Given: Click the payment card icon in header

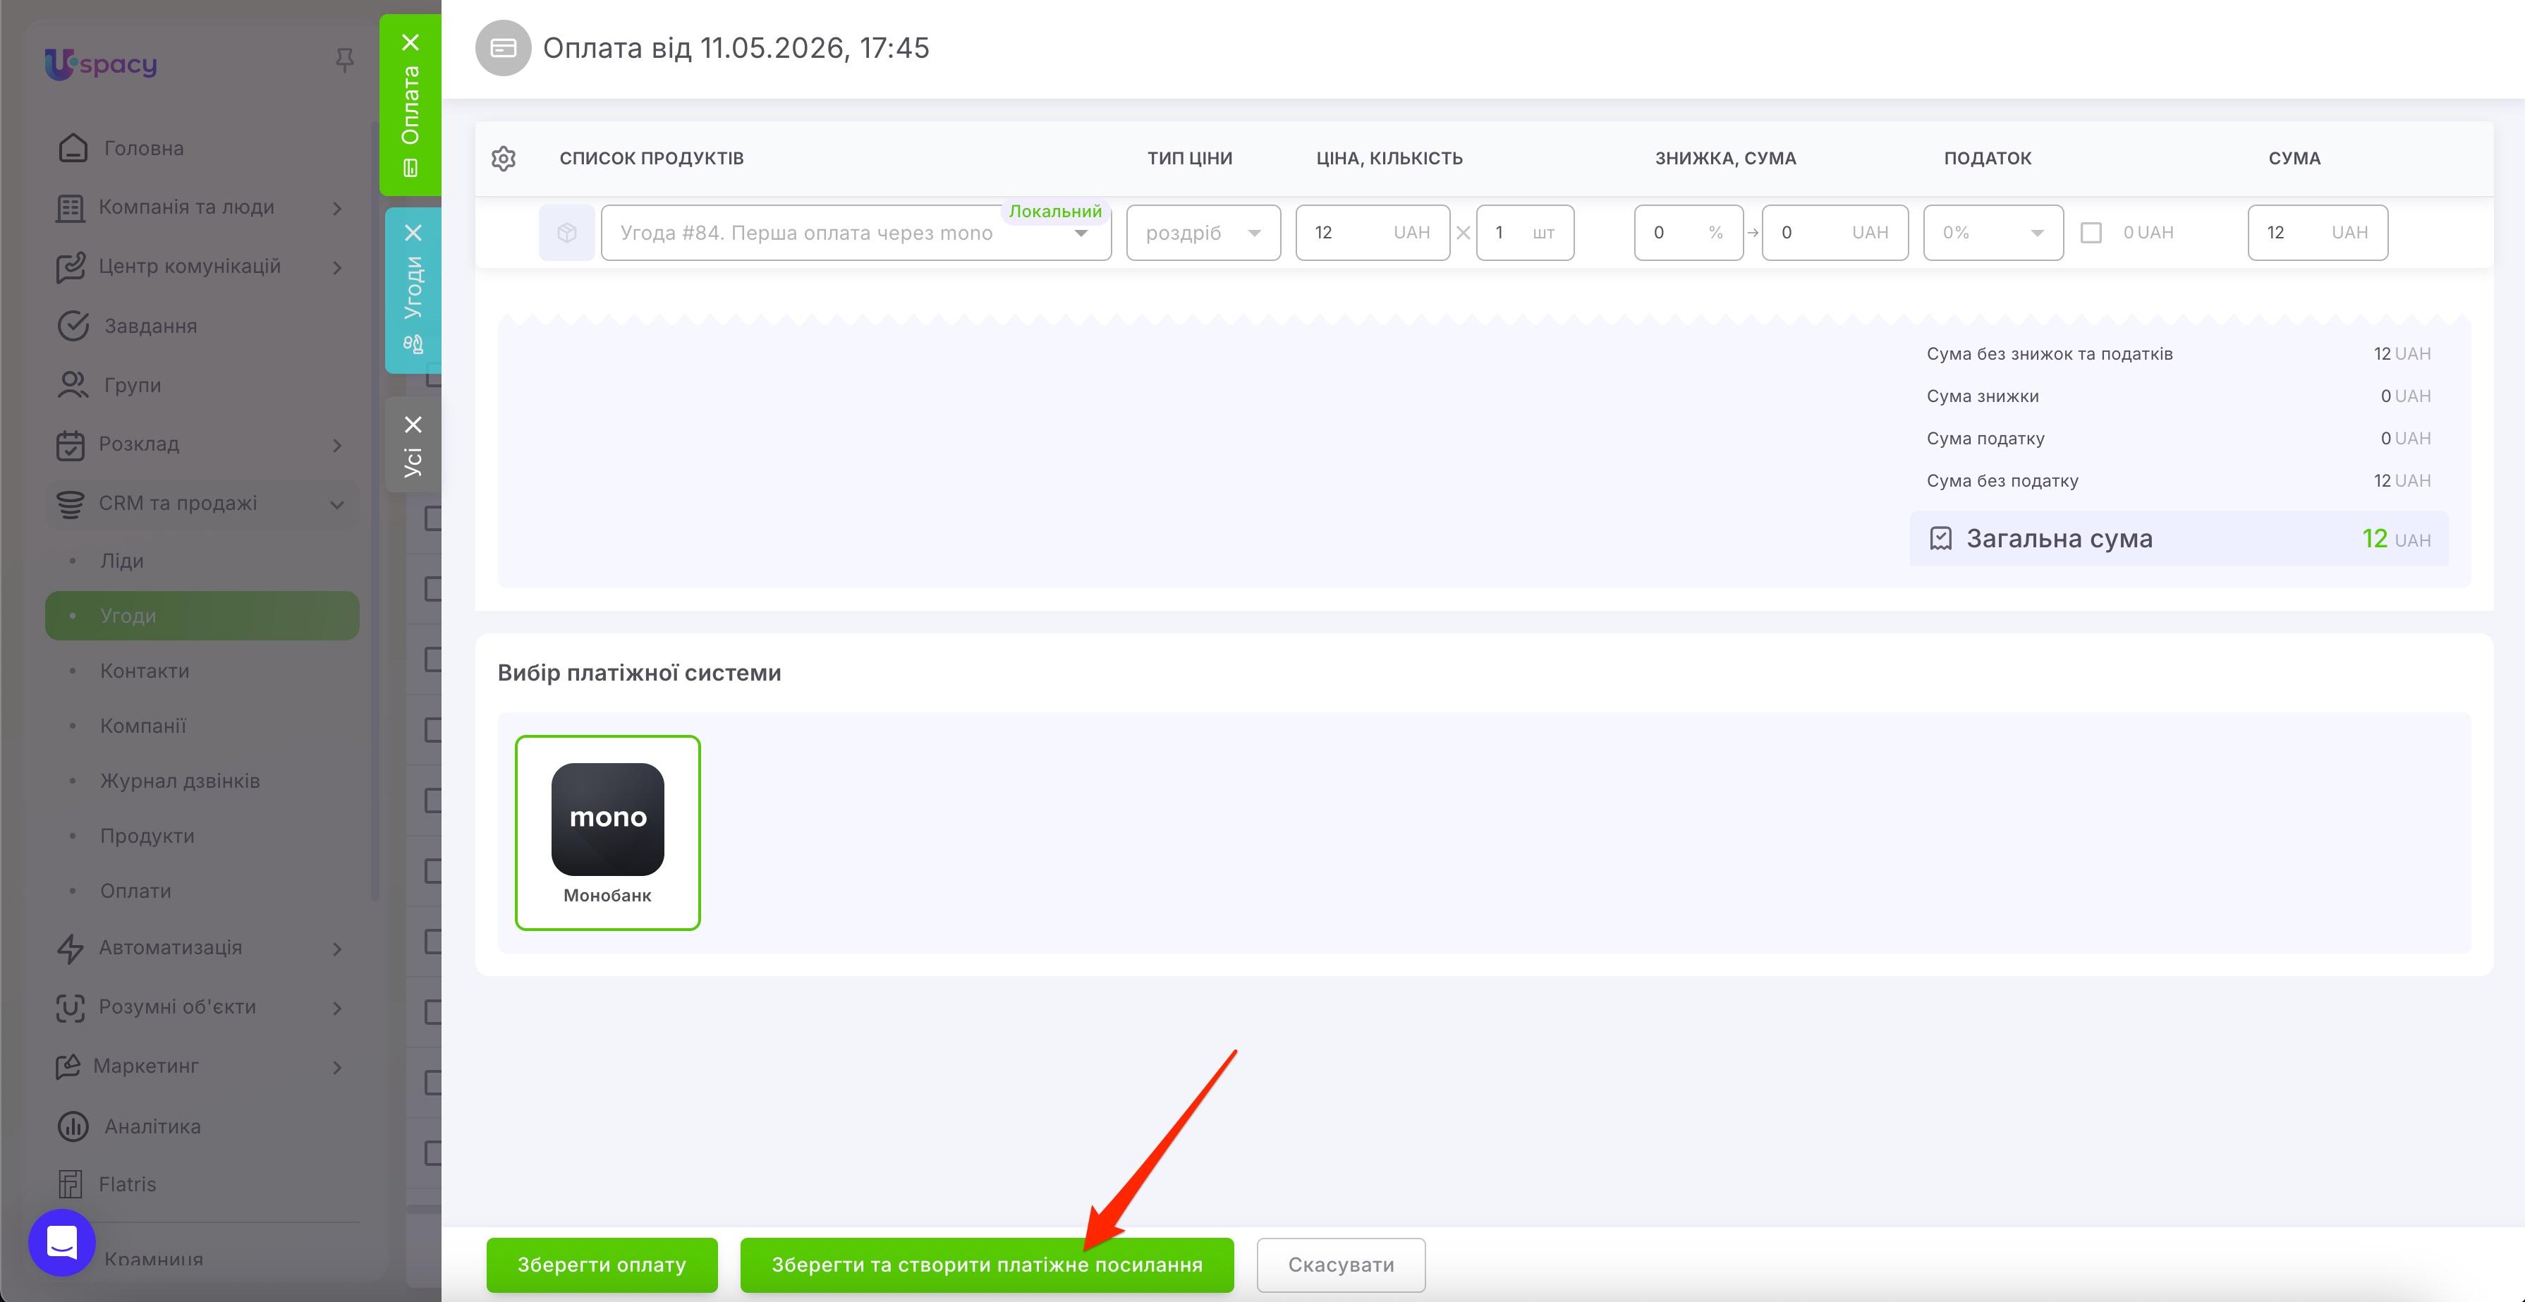Looking at the screenshot, I should [x=503, y=48].
